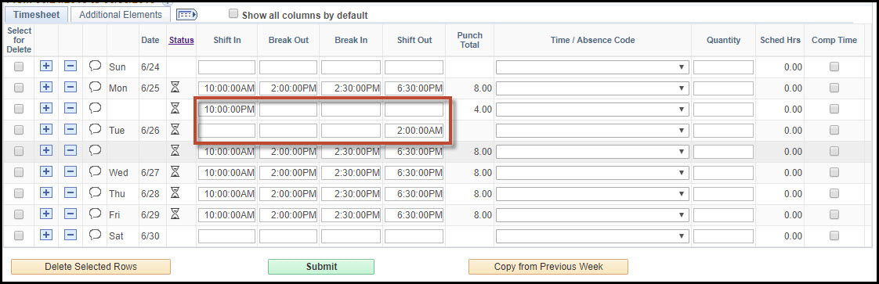Switch to the Additional Elements tab
Screen dimensions: 879x284
tap(121, 15)
